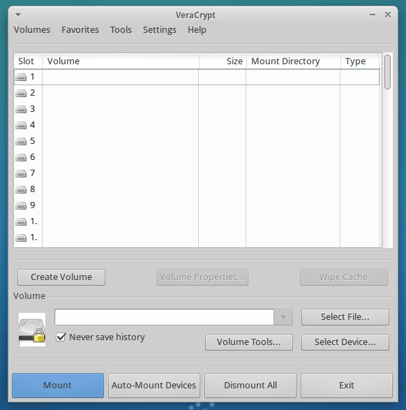Open the Tools menu

121,30
